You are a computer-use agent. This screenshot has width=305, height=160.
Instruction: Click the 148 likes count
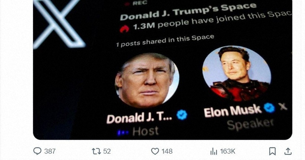167,151
